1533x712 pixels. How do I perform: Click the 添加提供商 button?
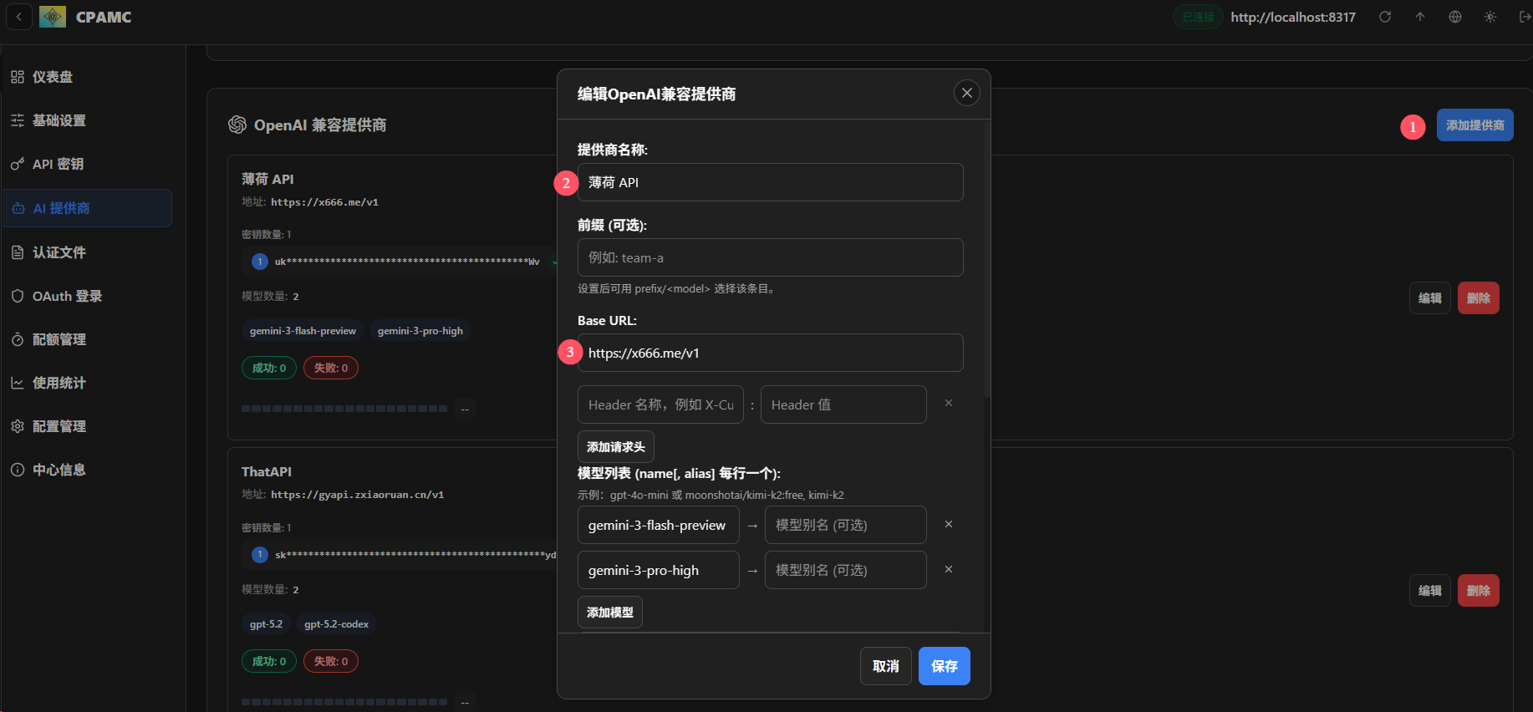click(x=1475, y=125)
